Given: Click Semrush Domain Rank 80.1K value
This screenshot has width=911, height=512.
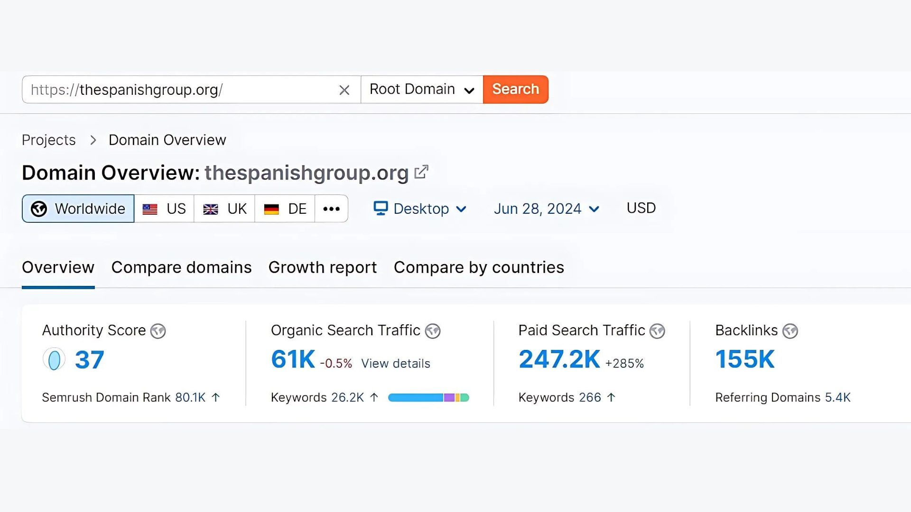Looking at the screenshot, I should [190, 397].
